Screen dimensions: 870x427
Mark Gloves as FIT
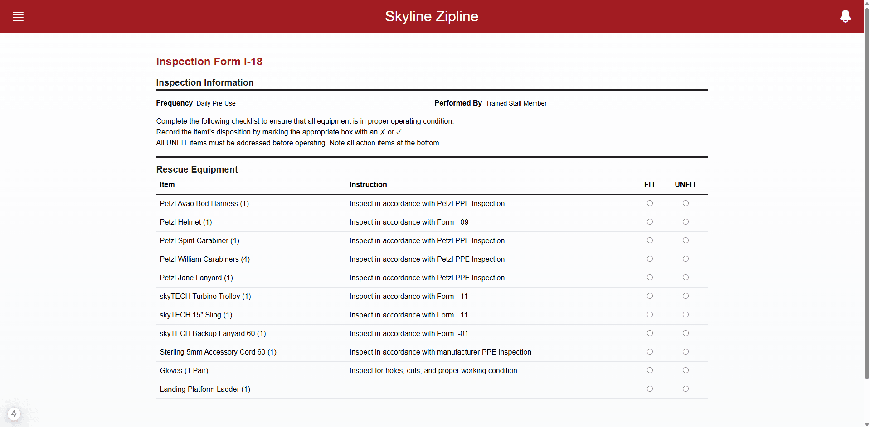[650, 370]
